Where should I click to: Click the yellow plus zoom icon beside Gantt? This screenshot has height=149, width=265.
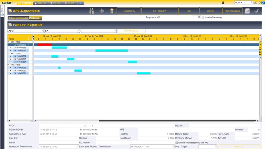pyautogui.click(x=260, y=42)
